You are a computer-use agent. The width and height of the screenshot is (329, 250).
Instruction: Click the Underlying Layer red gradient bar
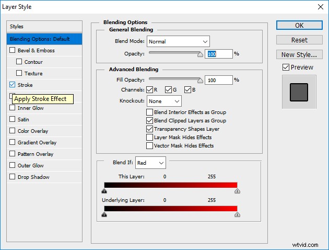(x=171, y=209)
